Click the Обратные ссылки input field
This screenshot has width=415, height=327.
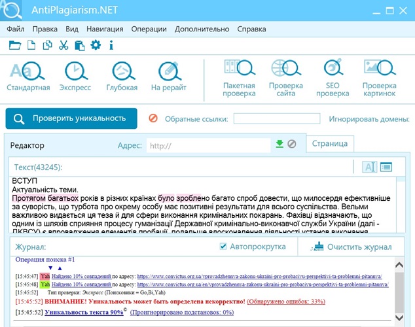click(x=277, y=118)
